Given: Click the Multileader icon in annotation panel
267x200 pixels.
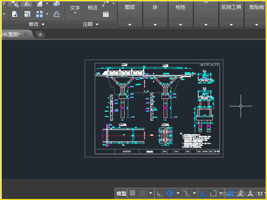Looking at the screenshot, I should 106,4.
